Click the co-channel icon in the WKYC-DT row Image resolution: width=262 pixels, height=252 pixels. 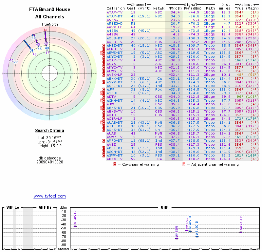pos(103,56)
